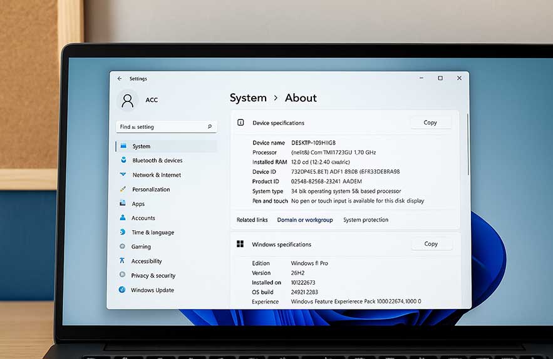553x359 pixels.
Task: Click the Edition value Windows Pro
Action: click(x=309, y=263)
